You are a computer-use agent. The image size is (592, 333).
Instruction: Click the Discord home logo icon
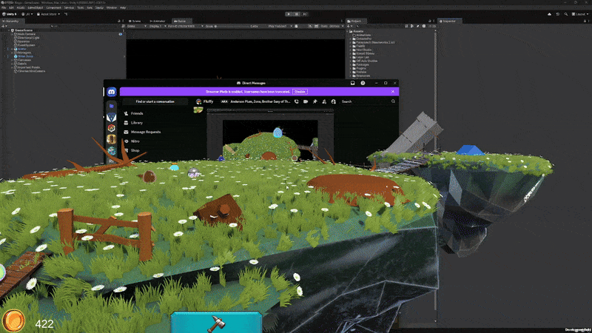click(112, 92)
